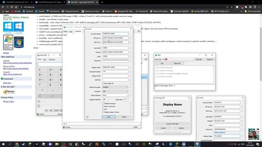Open the Outlook bookmark
The image size is (262, 147).
[40, 11]
